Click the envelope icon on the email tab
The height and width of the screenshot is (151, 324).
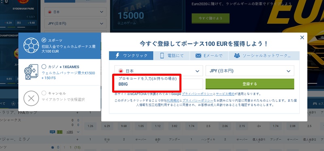(198, 56)
